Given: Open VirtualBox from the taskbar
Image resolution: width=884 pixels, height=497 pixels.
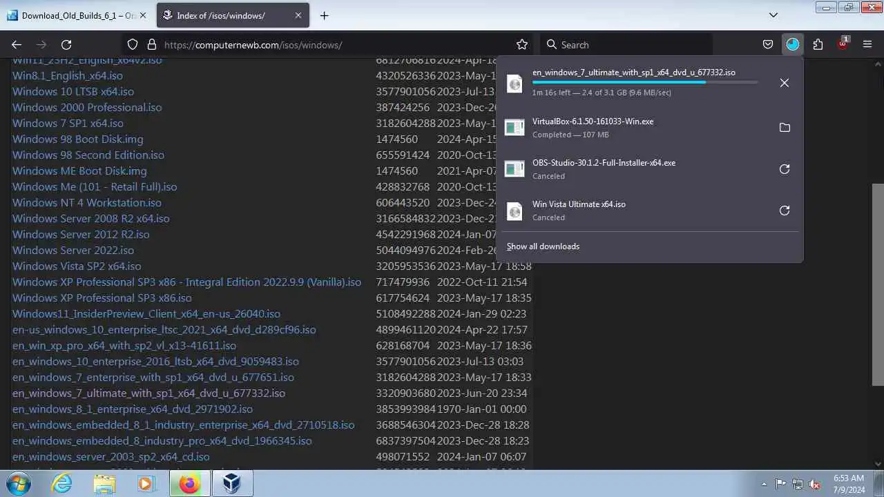Looking at the screenshot, I should point(233,484).
